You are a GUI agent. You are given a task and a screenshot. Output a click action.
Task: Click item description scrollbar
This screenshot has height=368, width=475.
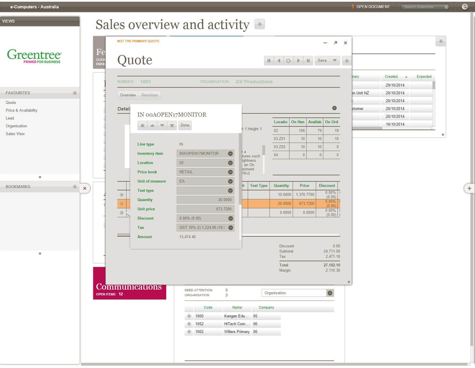click(264, 150)
